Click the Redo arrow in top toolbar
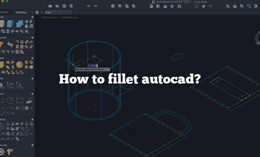 [x=96, y=6]
